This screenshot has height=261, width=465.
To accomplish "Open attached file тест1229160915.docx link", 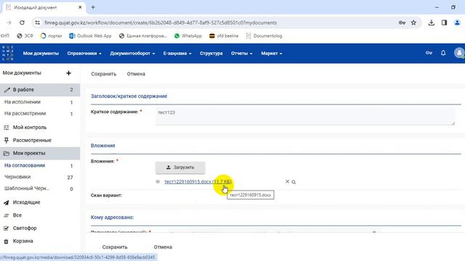I will [198, 182].
